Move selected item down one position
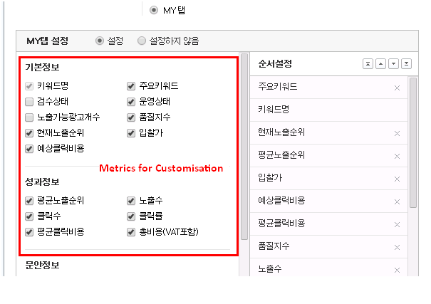Screen dimensions: 431x304 (393, 64)
